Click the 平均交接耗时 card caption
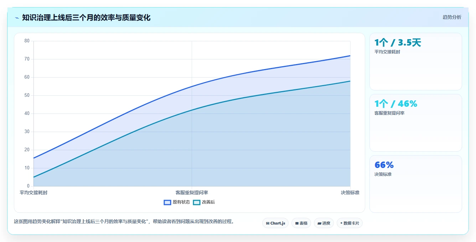Image resolution: width=476 pixels, height=242 pixels. click(x=387, y=52)
